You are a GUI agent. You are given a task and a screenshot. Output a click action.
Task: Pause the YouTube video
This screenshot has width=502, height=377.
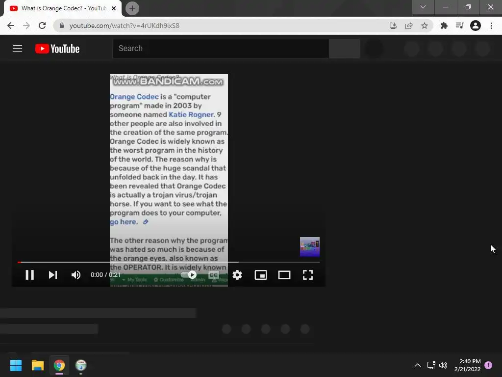point(30,275)
